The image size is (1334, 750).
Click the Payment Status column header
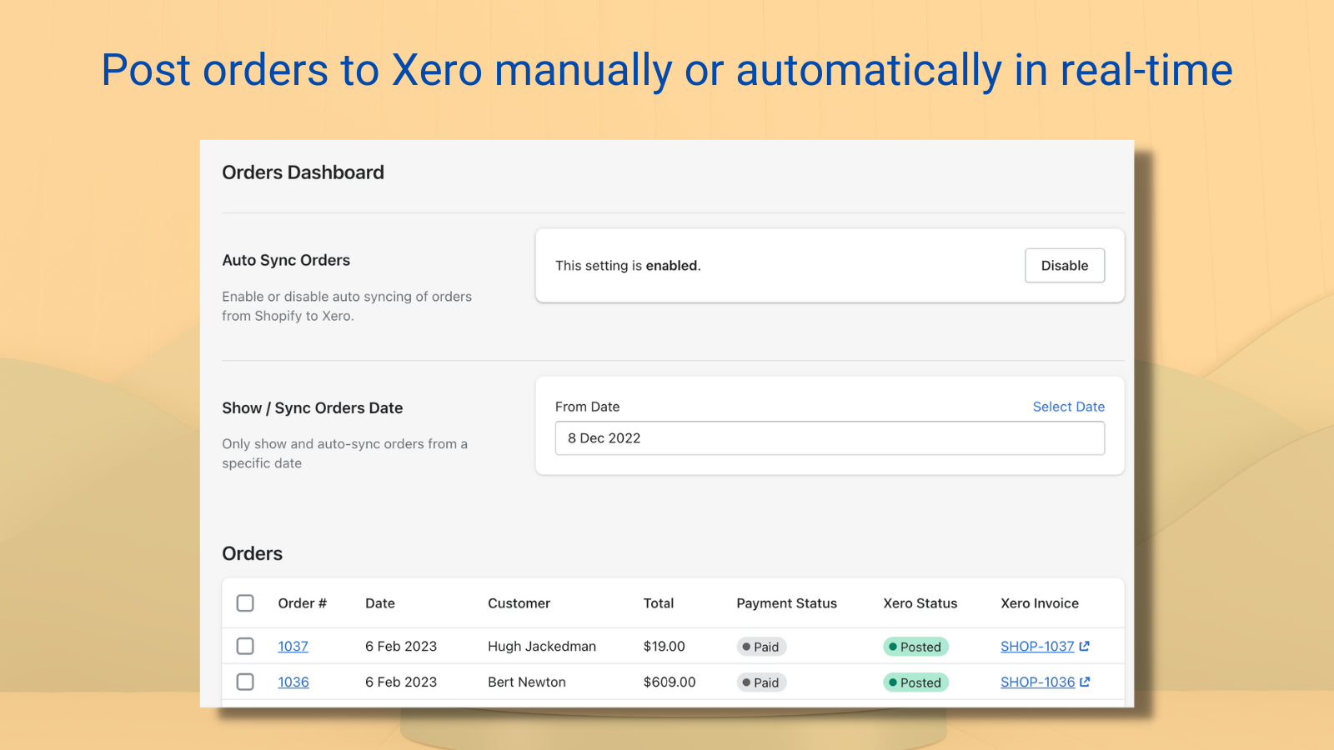coord(786,603)
